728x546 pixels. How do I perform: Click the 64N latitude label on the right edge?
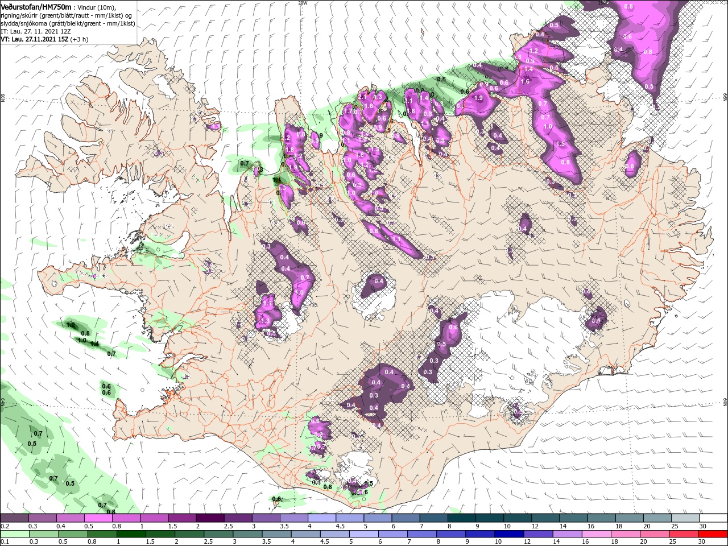click(725, 402)
